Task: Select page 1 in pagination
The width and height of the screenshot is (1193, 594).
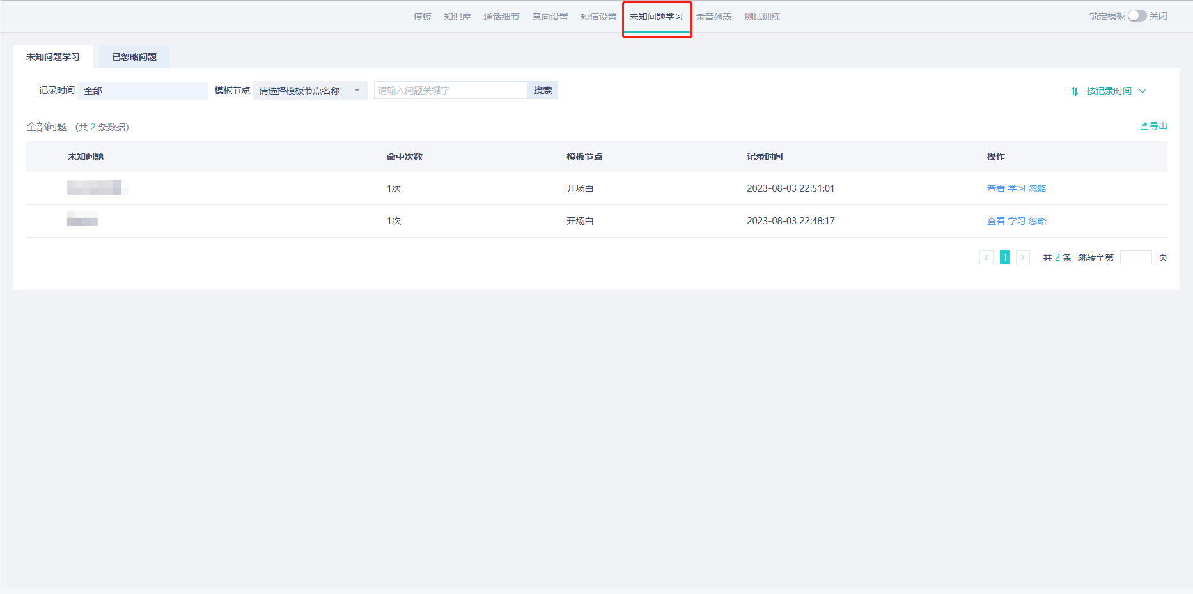Action: click(x=1005, y=257)
